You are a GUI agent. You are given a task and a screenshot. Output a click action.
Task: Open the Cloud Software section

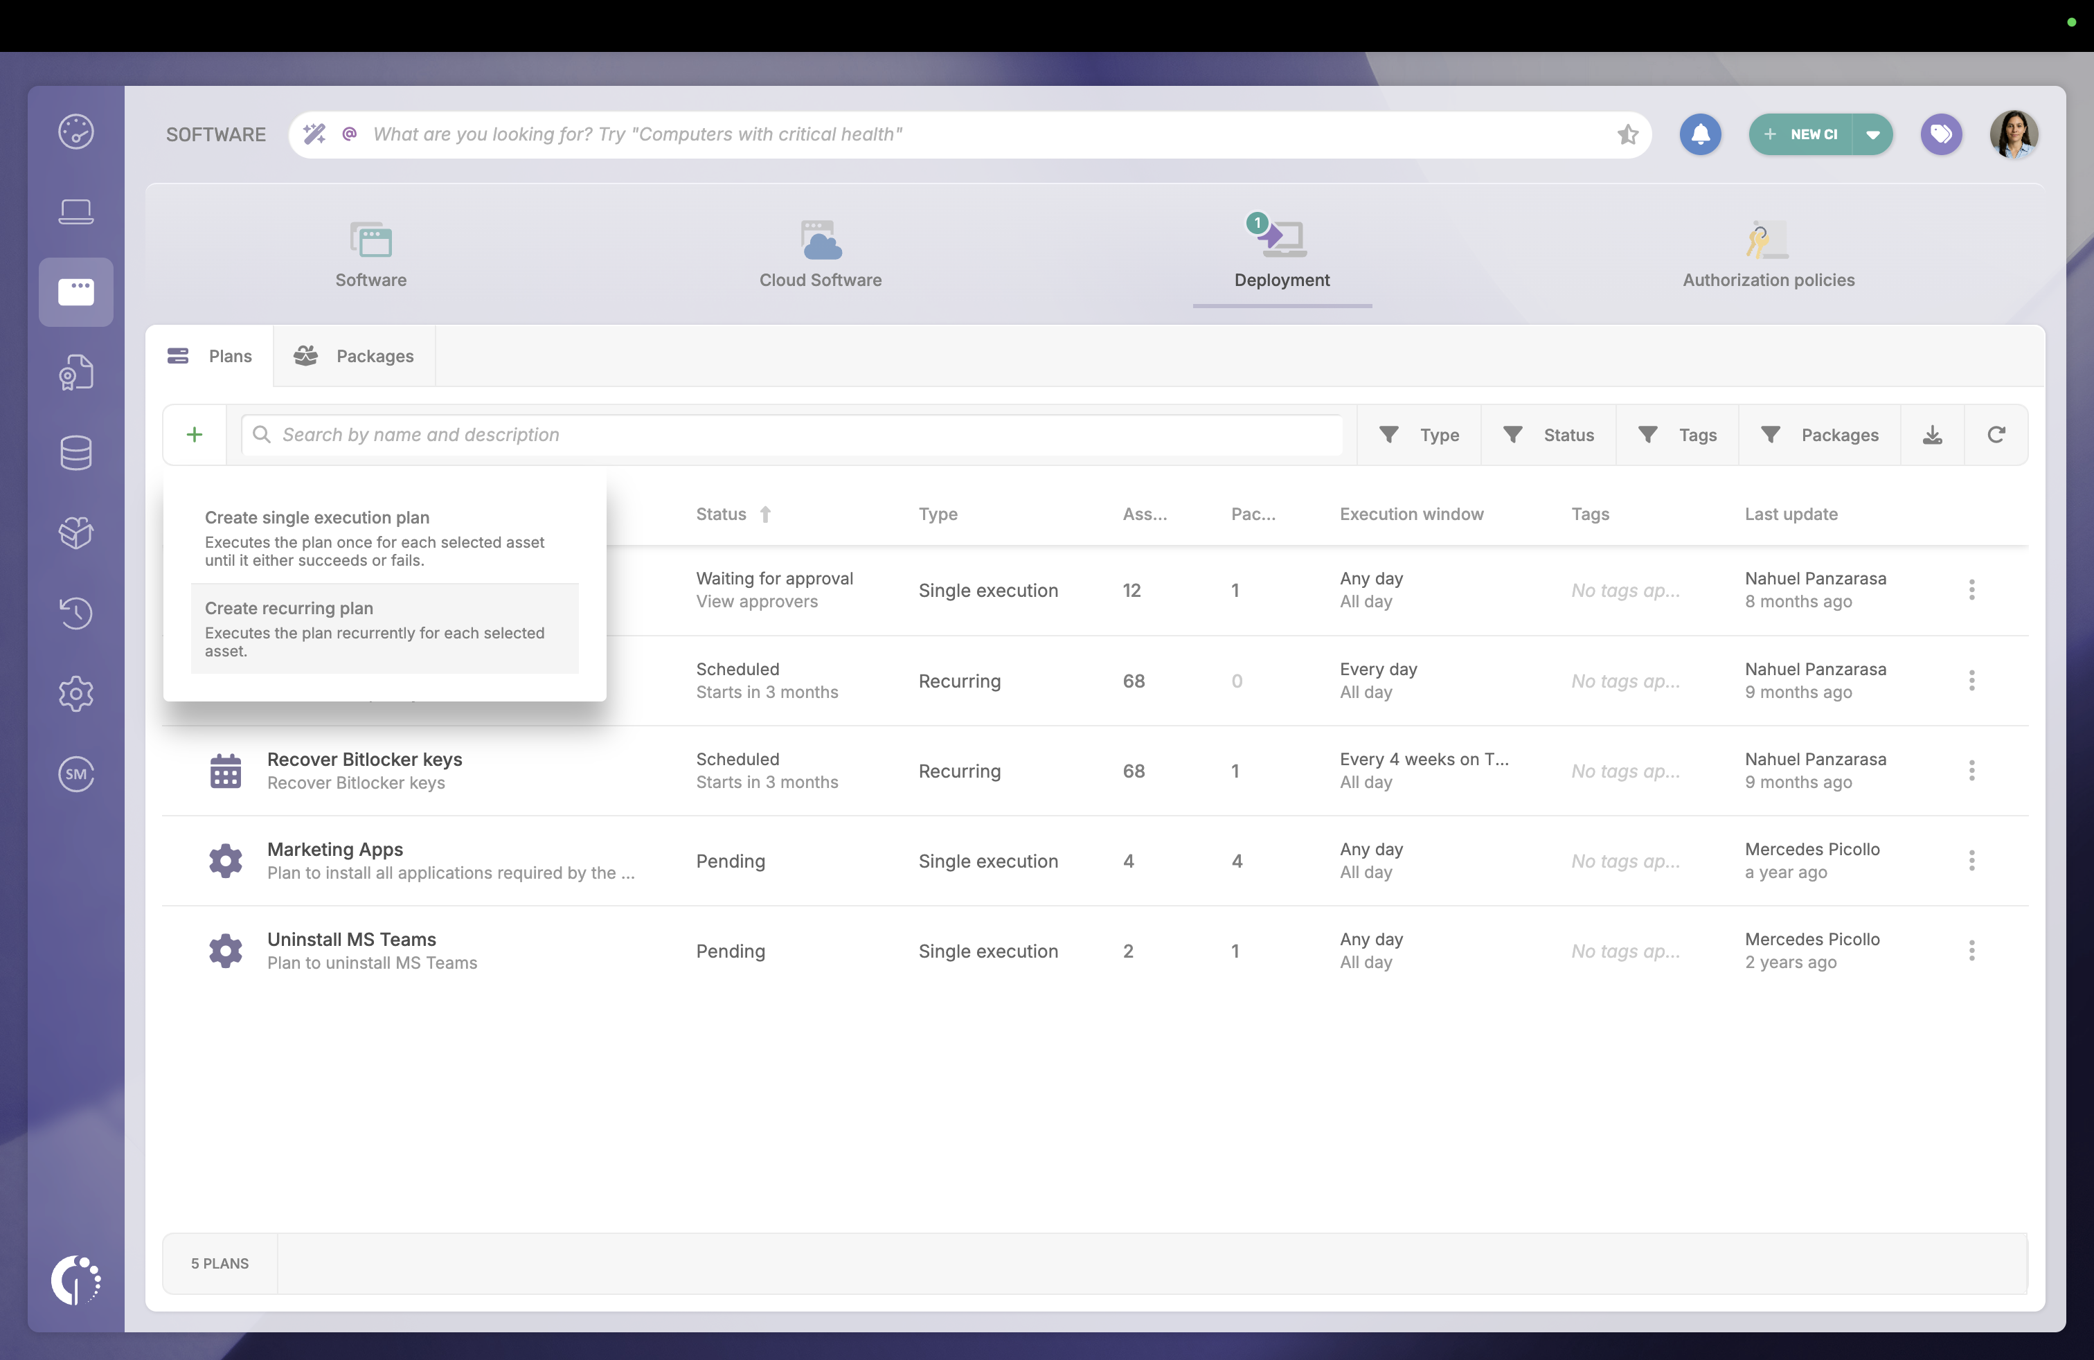coord(820,255)
